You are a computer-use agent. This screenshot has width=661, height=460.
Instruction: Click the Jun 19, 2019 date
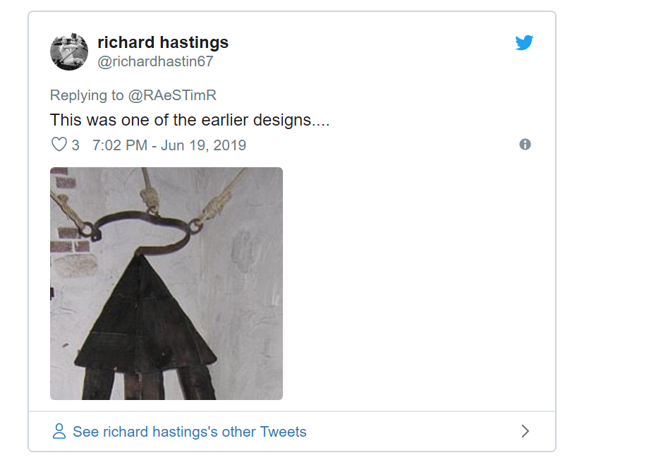pos(203,145)
